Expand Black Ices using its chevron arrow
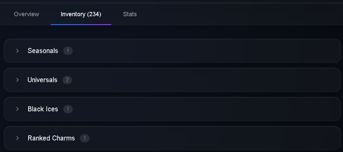 pos(18,109)
